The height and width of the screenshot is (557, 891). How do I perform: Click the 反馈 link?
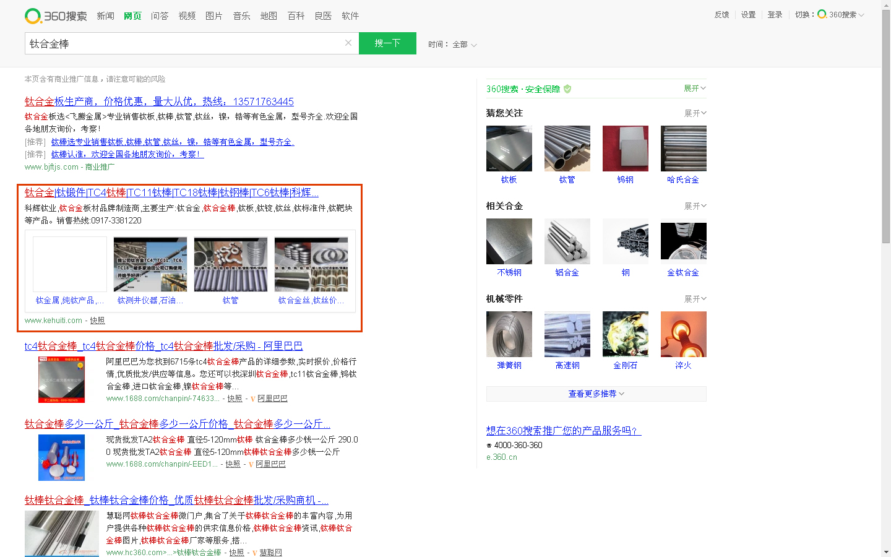coord(721,14)
